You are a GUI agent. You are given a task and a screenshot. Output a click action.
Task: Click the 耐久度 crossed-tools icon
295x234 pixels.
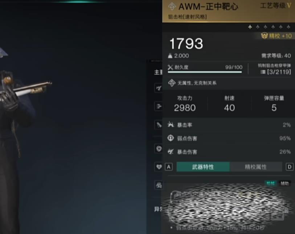[x=170, y=67]
